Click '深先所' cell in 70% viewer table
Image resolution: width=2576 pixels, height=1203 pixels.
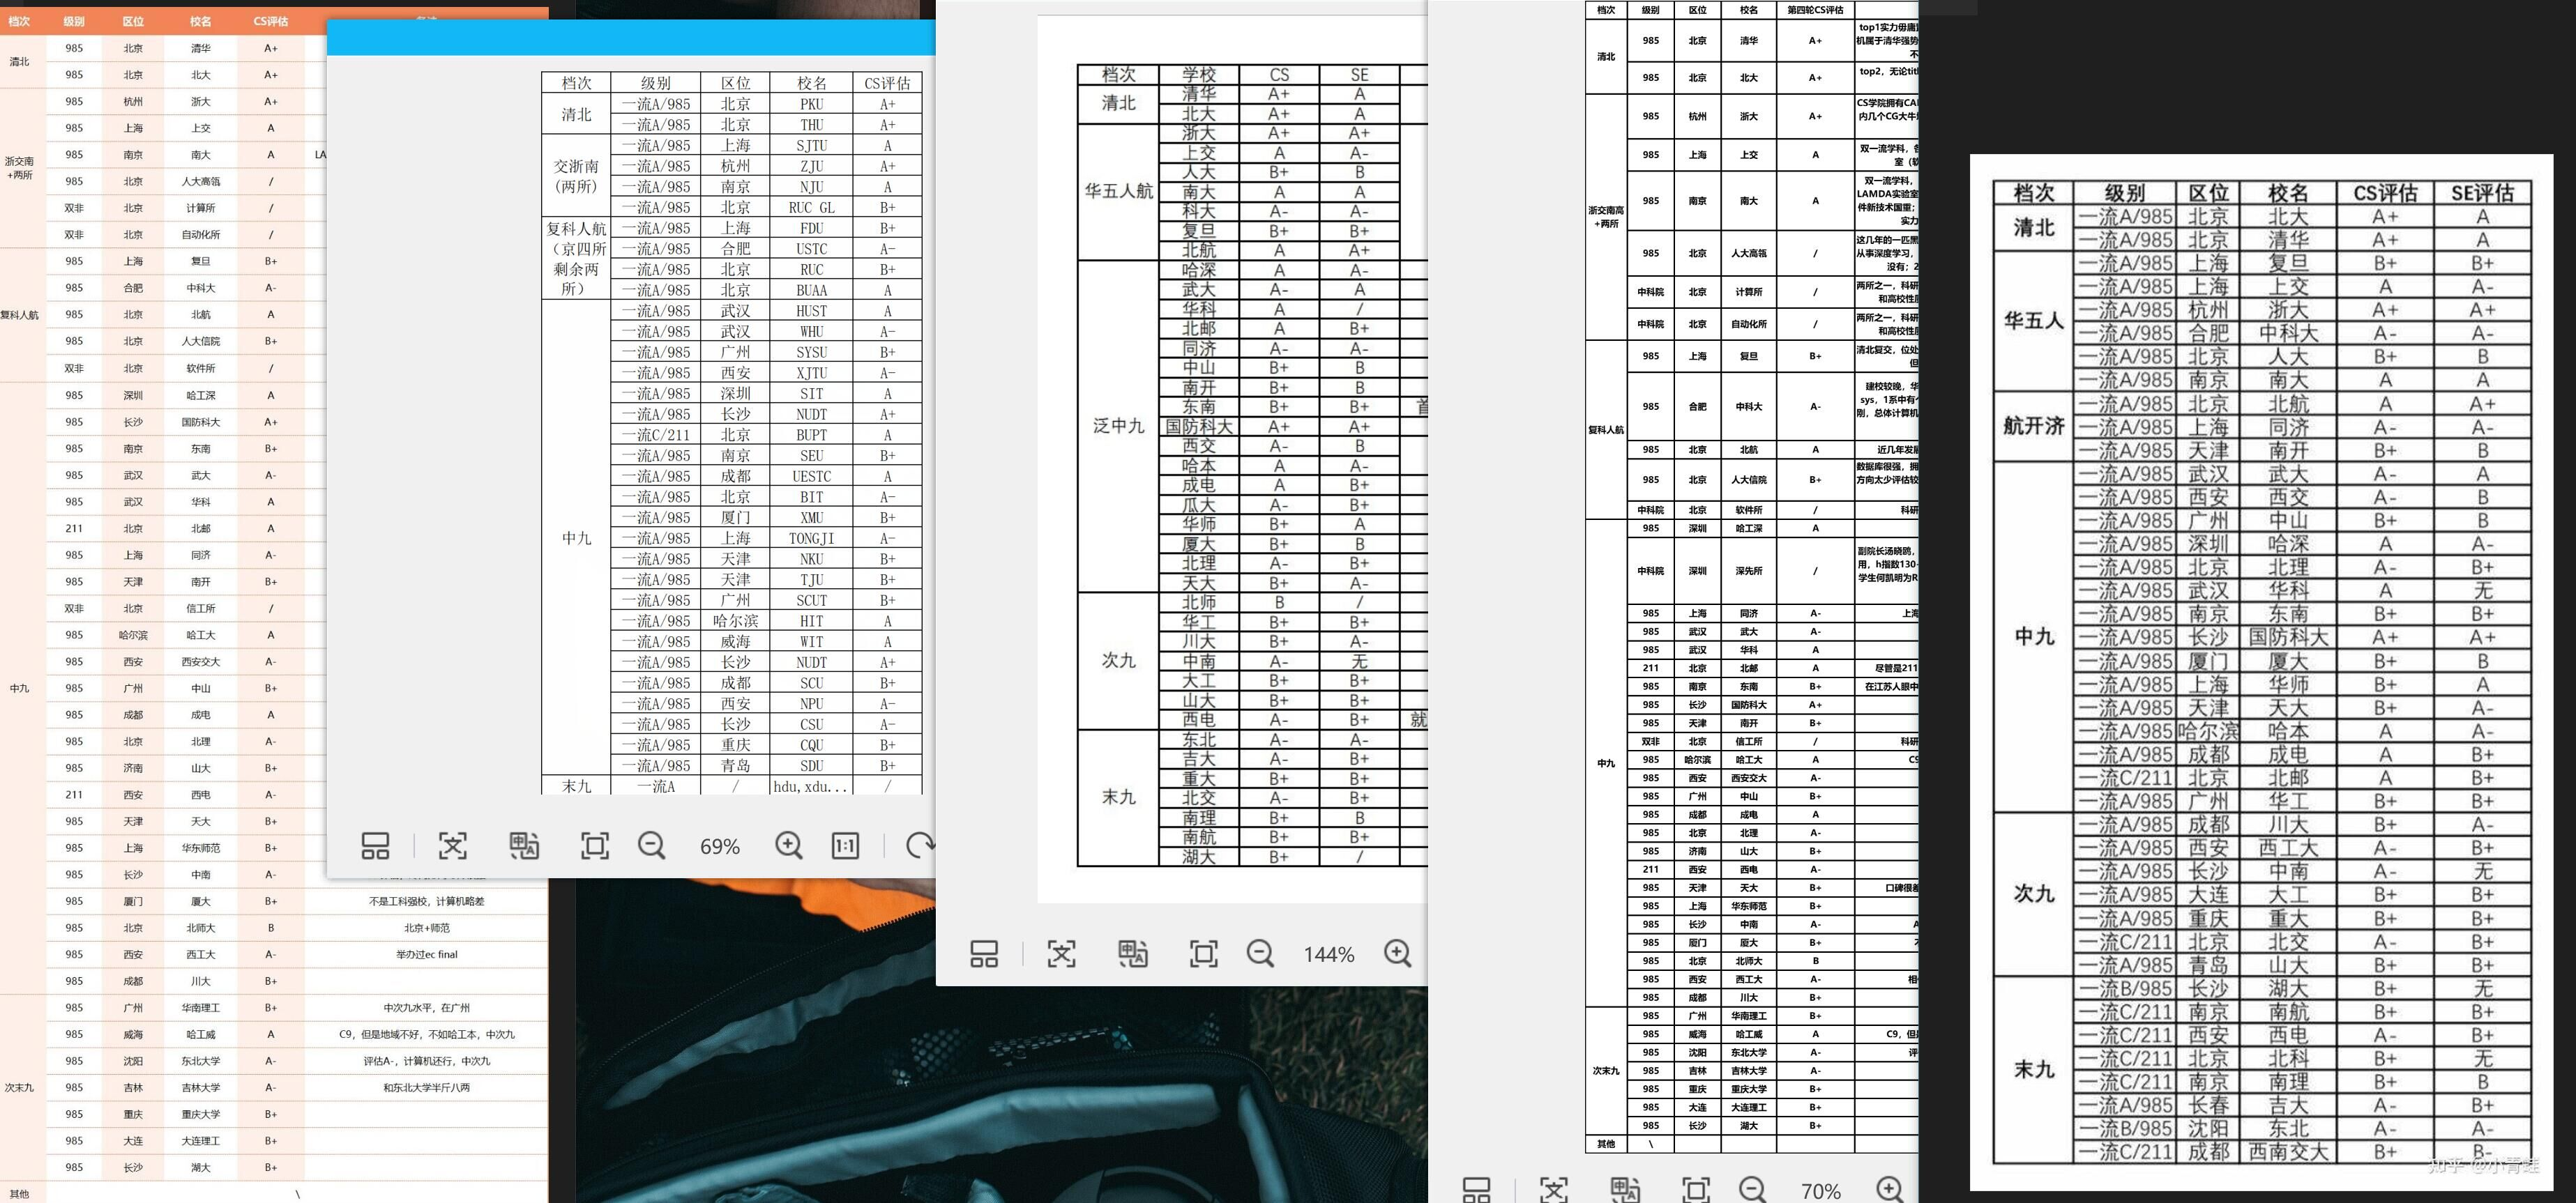click(1748, 571)
